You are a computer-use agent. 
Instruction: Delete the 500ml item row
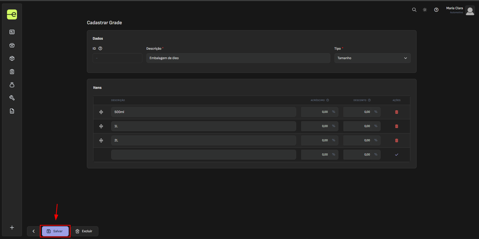(x=396, y=112)
